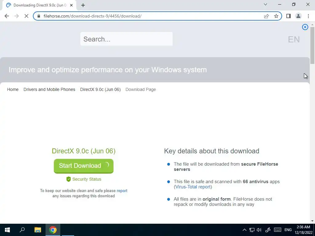315x236 pixels.
Task: Click the Security Status text link
Action: pos(86,179)
